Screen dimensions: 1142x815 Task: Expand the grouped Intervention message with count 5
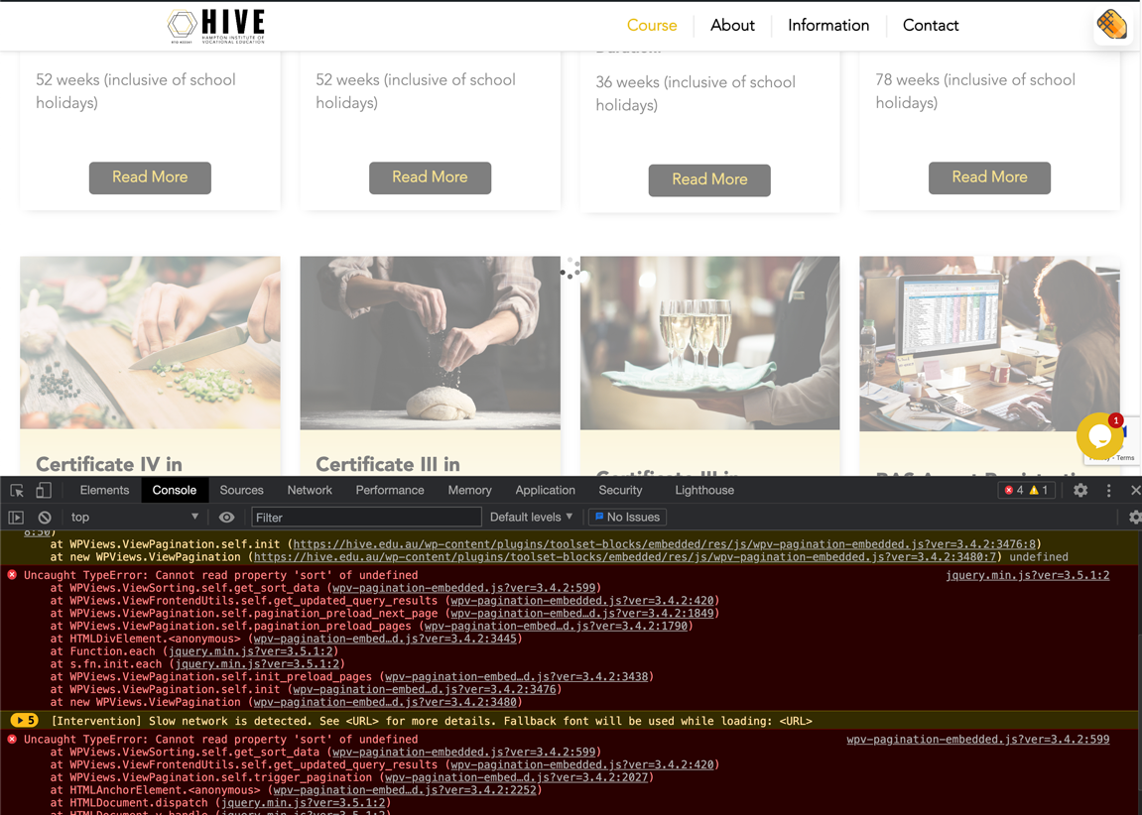click(x=24, y=721)
